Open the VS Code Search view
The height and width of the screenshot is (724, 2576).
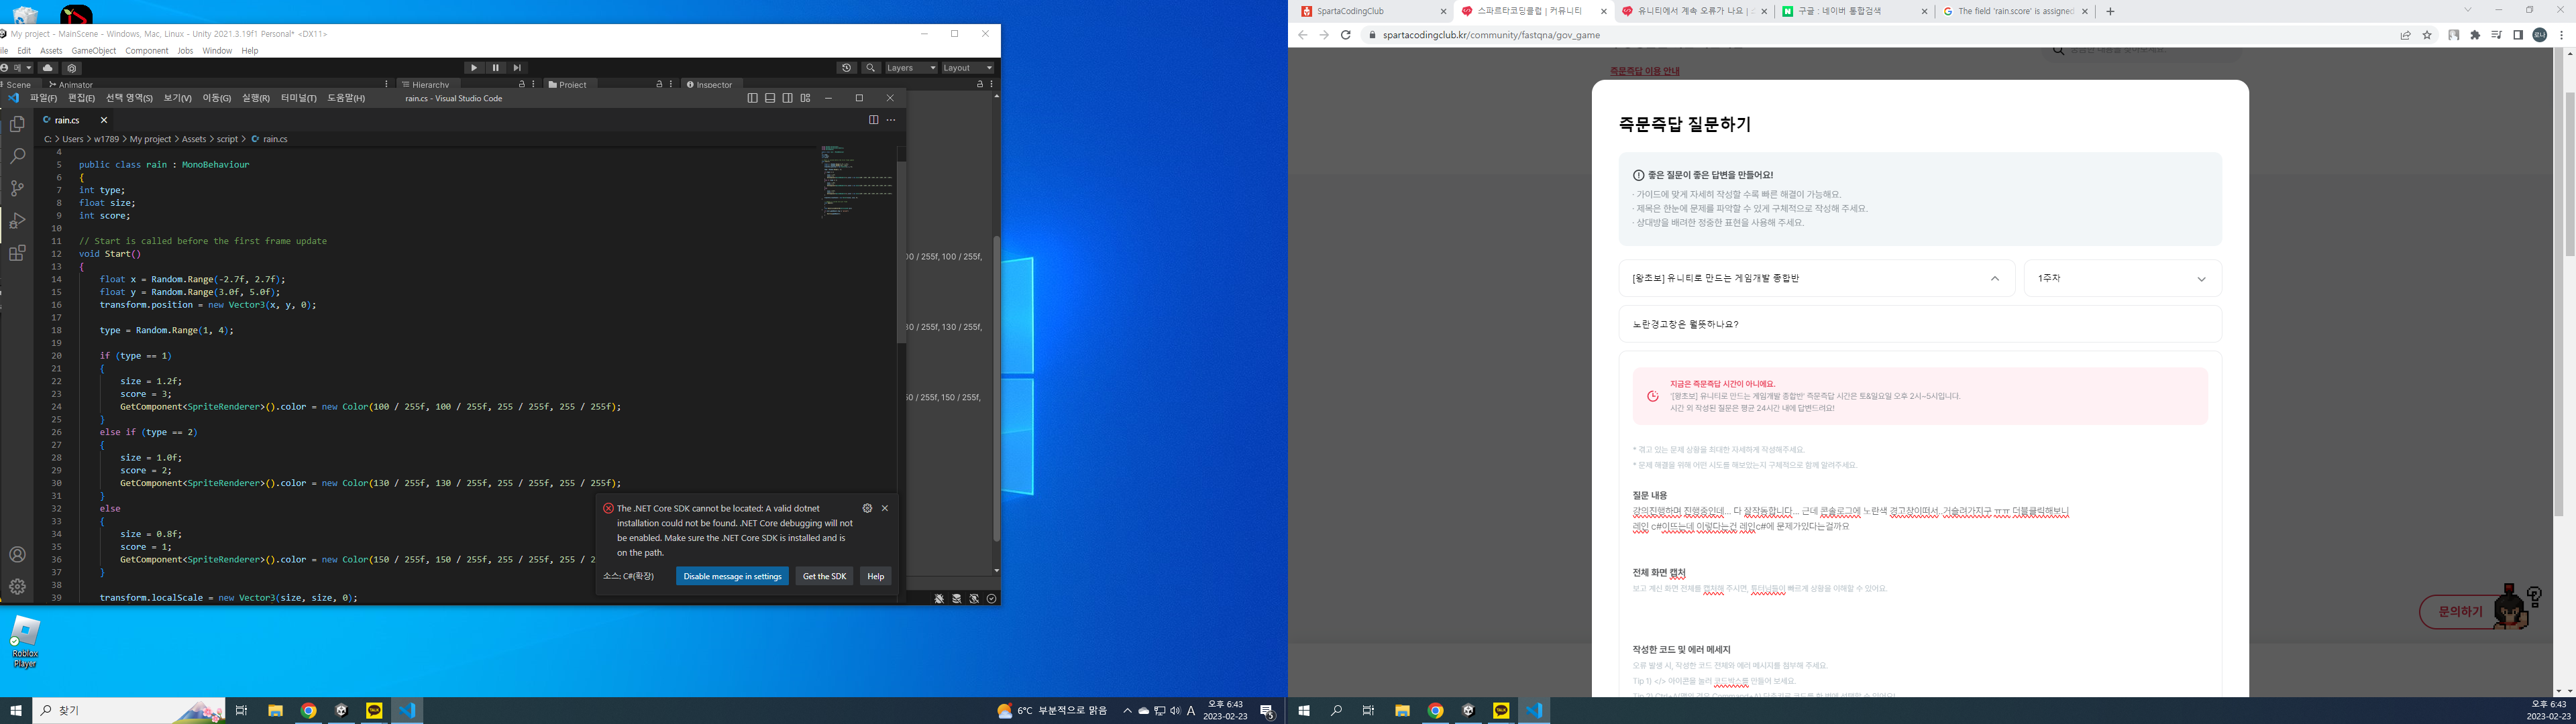coord(17,156)
